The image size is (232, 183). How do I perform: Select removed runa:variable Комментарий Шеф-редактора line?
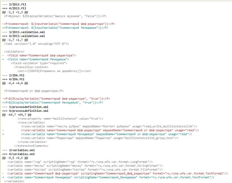click(x=101, y=130)
